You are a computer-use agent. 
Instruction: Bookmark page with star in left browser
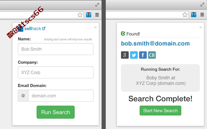(80, 15)
